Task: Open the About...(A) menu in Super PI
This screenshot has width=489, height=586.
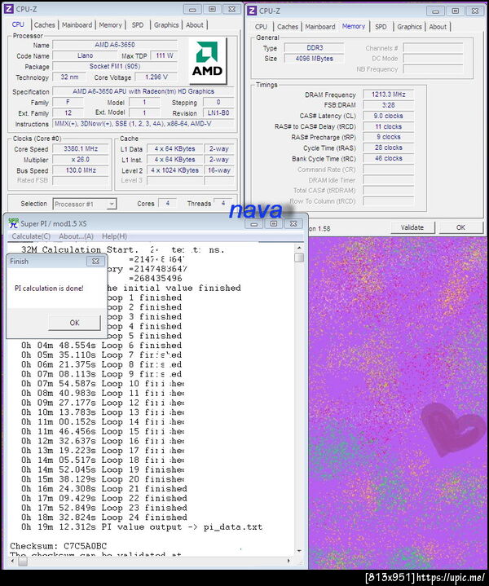Action: [77, 236]
